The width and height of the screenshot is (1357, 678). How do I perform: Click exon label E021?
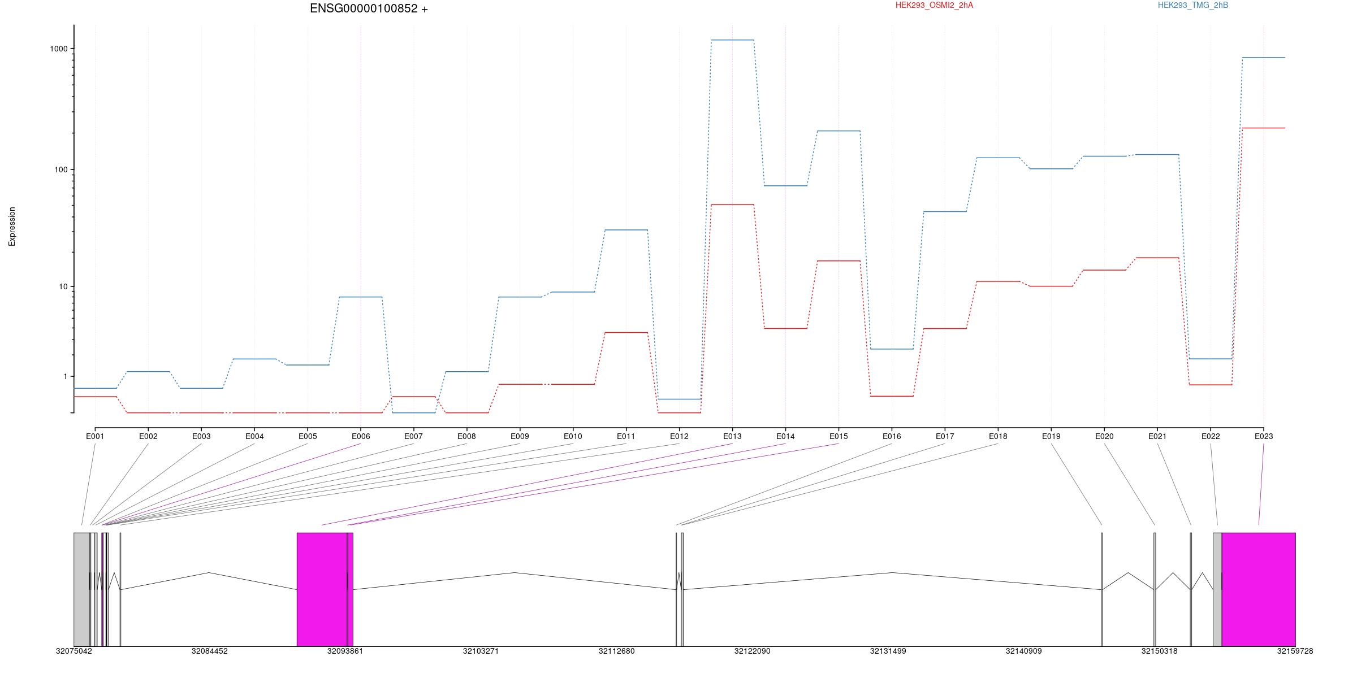(x=1157, y=436)
